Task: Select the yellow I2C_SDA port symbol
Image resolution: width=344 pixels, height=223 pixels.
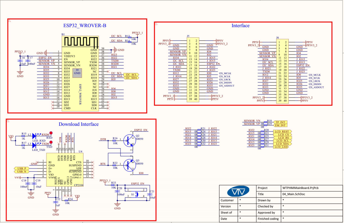Action: pyautogui.click(x=131, y=78)
